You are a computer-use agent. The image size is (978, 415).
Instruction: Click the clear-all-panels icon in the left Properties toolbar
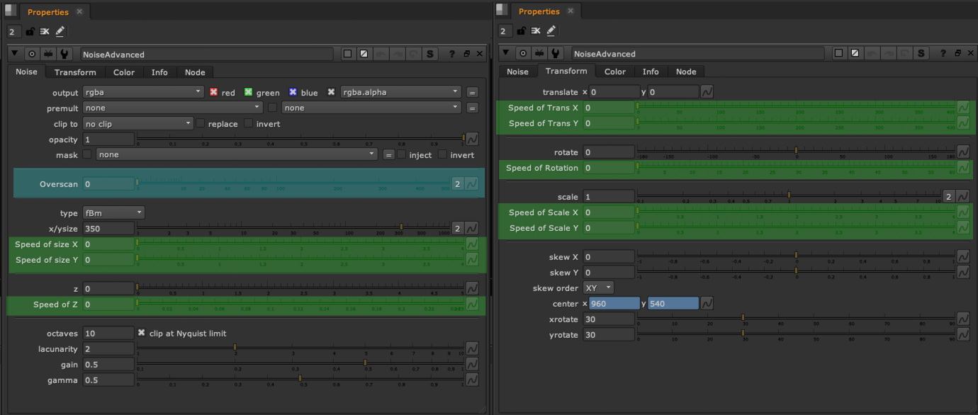tap(45, 32)
